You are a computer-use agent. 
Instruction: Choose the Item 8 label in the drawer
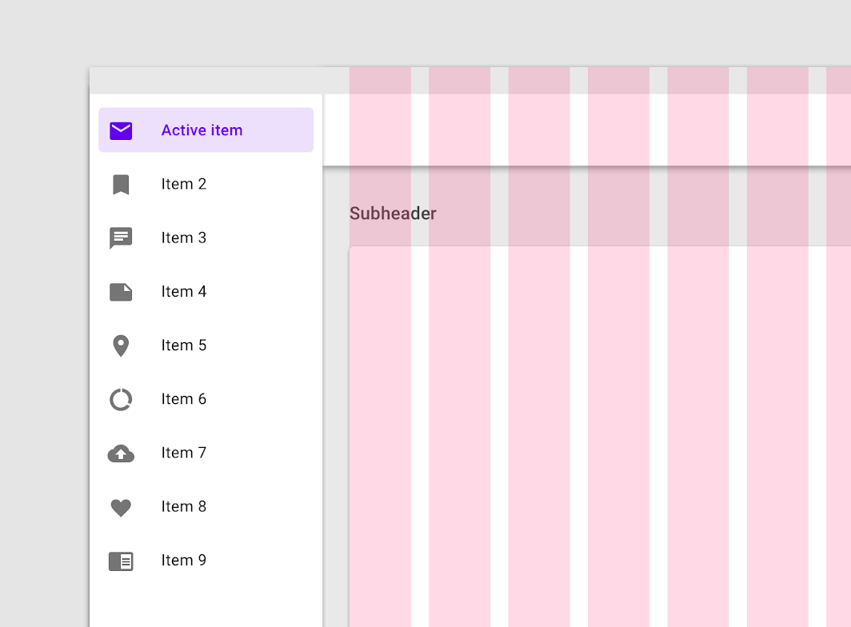click(x=183, y=506)
